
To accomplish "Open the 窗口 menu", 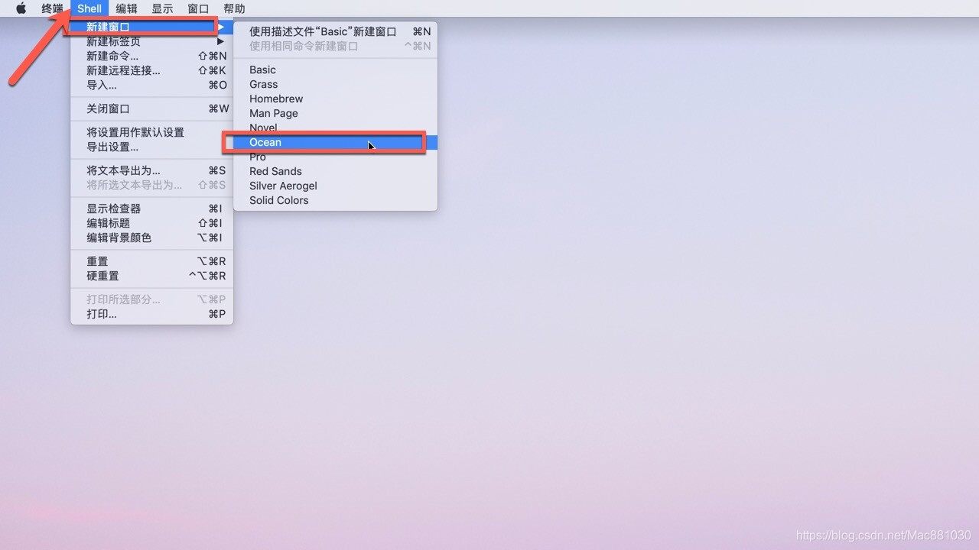I will 198,8.
